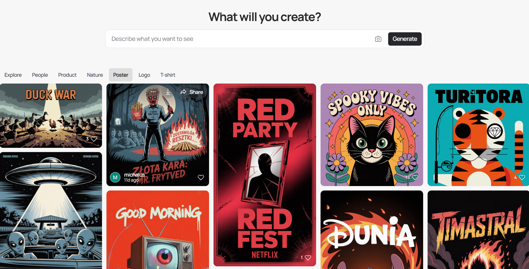Switch to the People tab
529x269 pixels.
[40, 75]
